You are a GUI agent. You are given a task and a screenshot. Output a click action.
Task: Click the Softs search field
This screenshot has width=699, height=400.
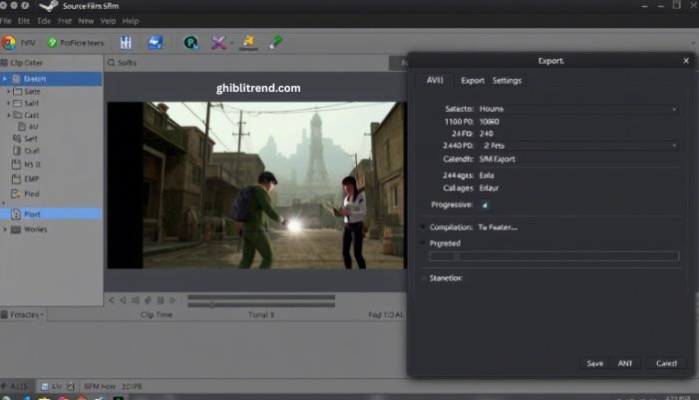(x=246, y=63)
